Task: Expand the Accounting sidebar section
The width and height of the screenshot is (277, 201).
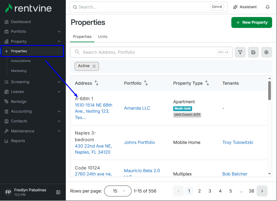Action: (x=59, y=111)
